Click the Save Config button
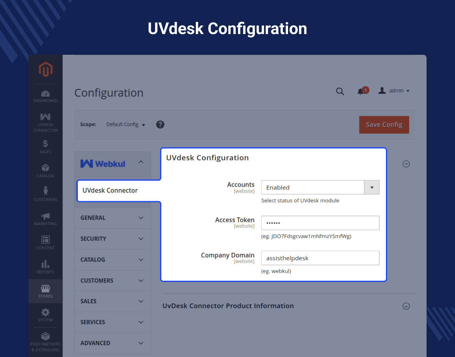The image size is (455, 357). pos(384,125)
